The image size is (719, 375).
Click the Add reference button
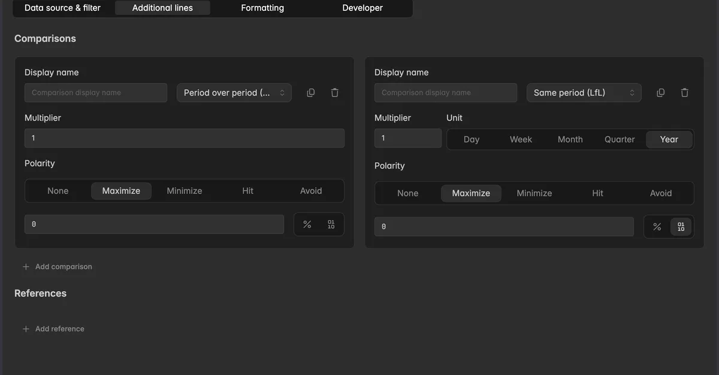click(53, 329)
